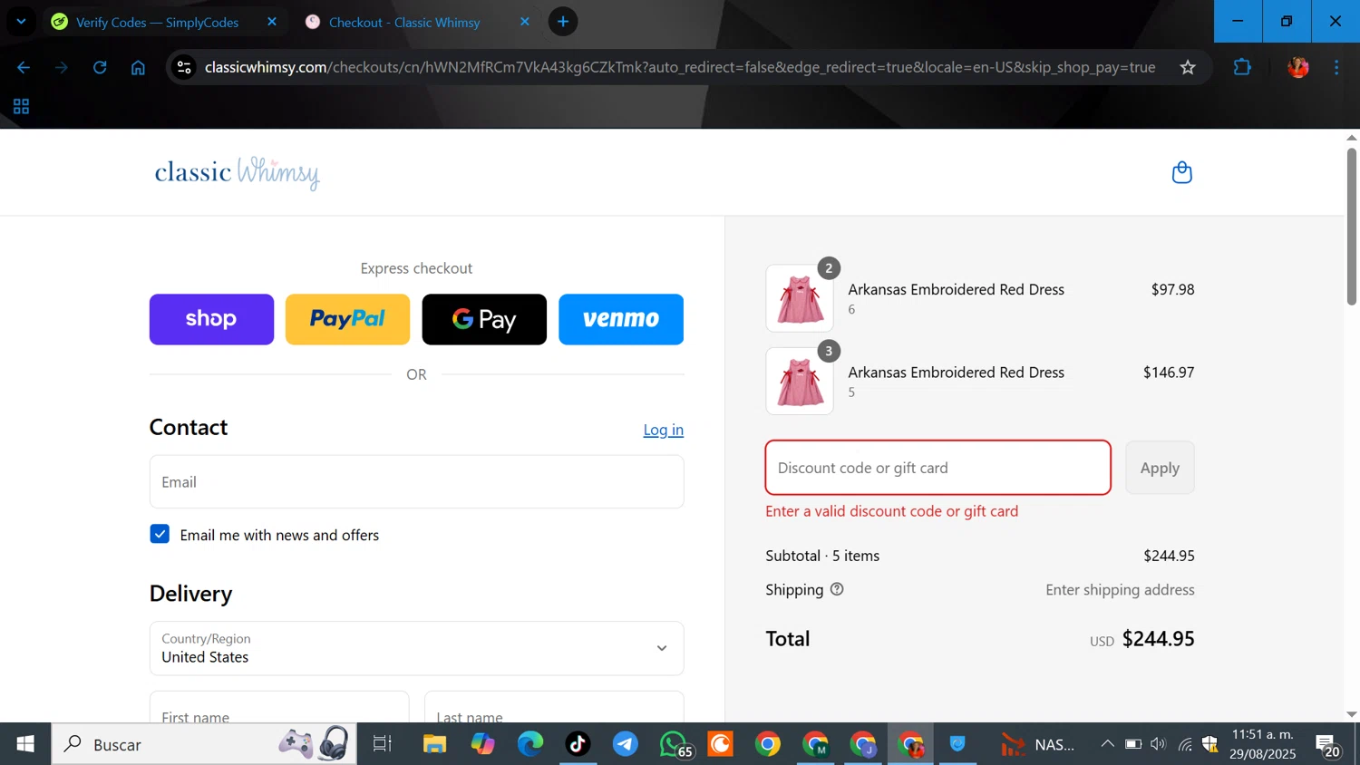The width and height of the screenshot is (1360, 765).
Task: Close the Verify Codes SimplyCodes tab
Action: pos(272,22)
